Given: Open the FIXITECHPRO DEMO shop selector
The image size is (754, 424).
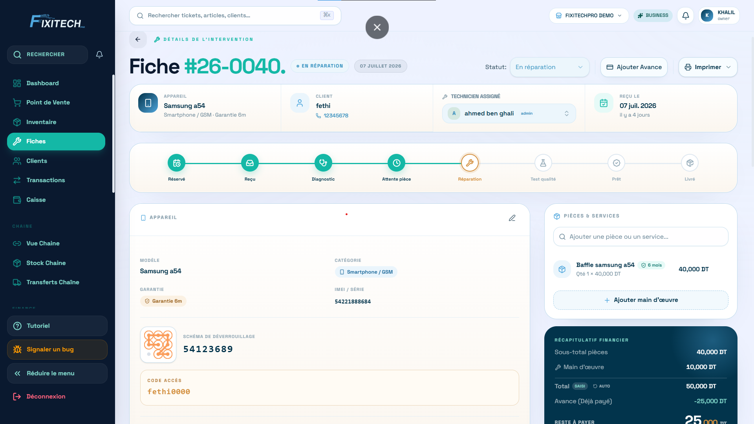Looking at the screenshot, I should 589,16.
